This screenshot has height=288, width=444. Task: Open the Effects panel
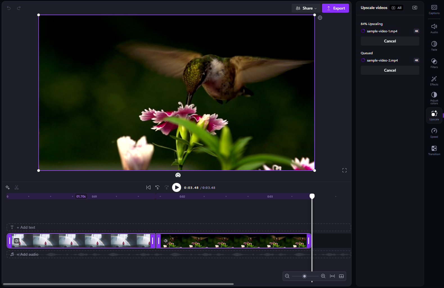[434, 81]
